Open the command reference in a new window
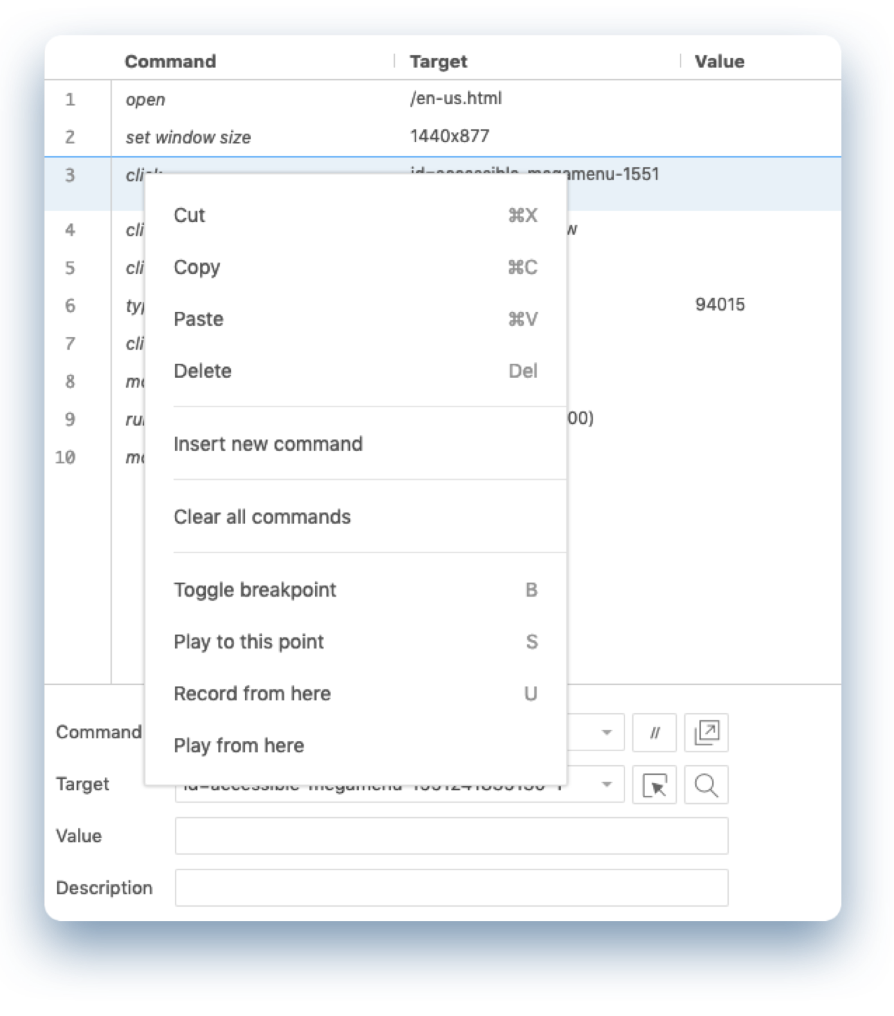 click(x=706, y=732)
